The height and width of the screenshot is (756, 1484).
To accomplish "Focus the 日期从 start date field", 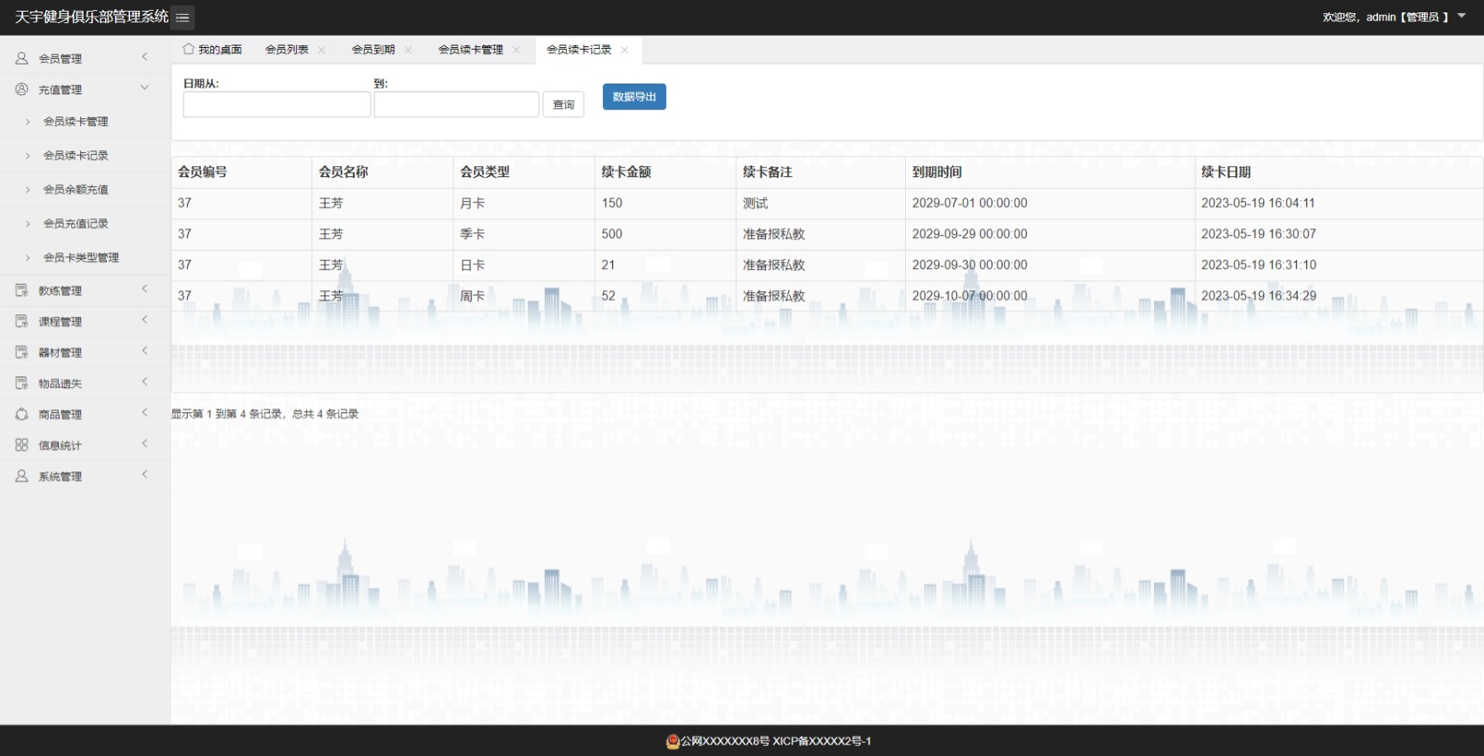I will click(276, 104).
